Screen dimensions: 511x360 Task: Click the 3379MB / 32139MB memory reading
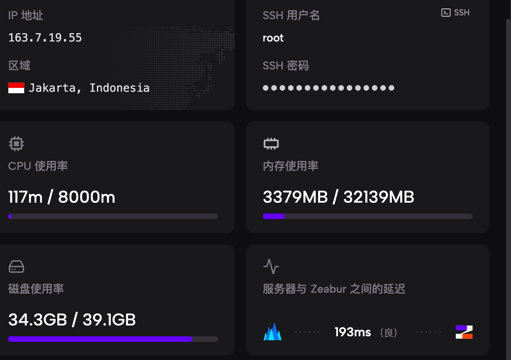click(338, 197)
